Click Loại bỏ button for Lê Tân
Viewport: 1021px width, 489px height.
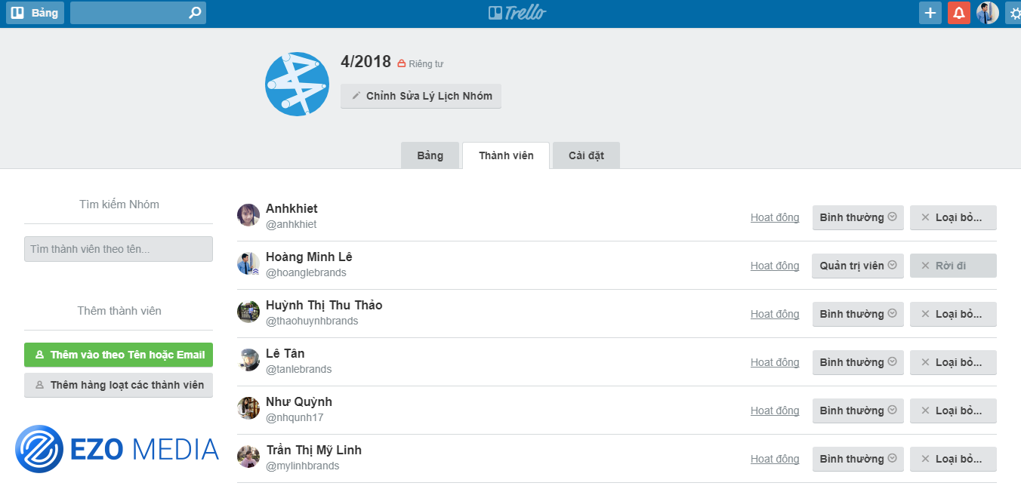[953, 362]
